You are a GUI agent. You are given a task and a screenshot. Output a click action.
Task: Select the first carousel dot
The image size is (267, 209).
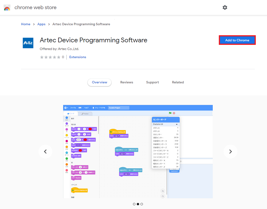[134, 204]
